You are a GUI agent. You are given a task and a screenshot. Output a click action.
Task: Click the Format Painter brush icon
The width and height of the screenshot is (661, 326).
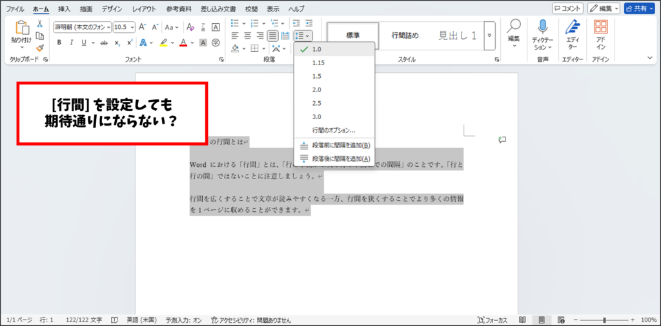(x=39, y=48)
